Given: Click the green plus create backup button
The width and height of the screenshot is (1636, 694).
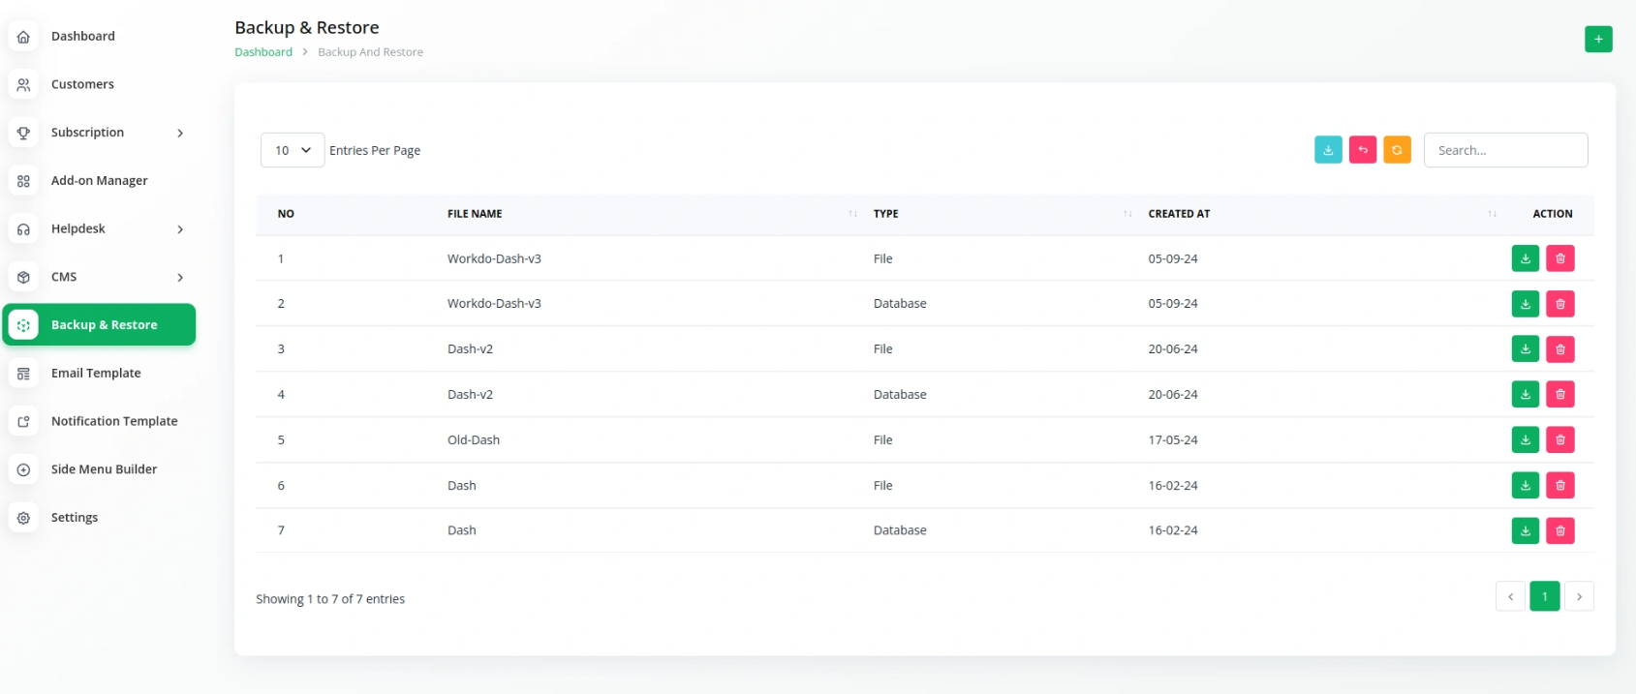Looking at the screenshot, I should 1598,39.
